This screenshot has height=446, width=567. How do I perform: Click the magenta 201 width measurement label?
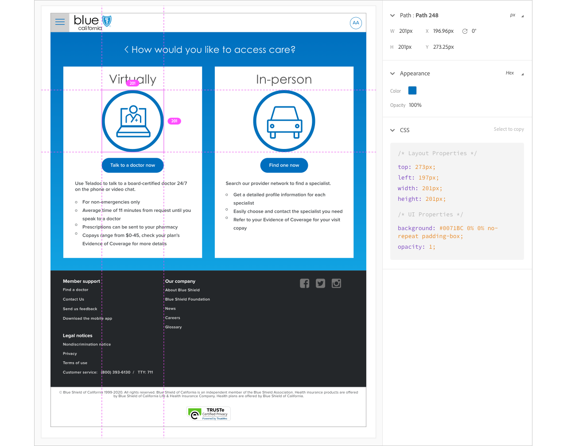tap(132, 83)
